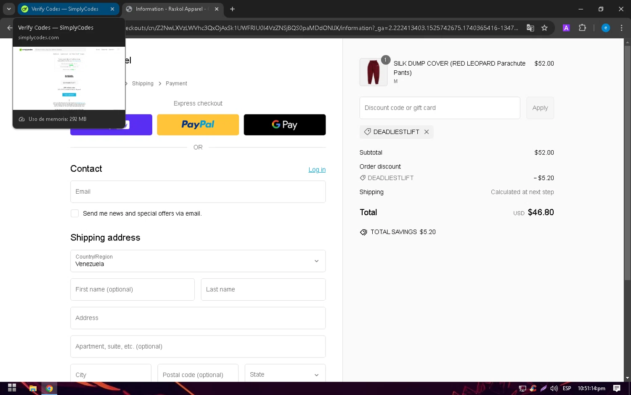
Task: Click Postal code (optional) field
Action: 198,374
